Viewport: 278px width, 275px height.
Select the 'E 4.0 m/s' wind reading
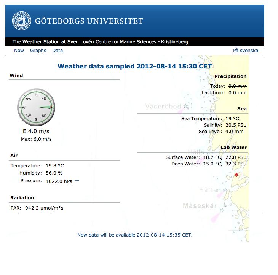coord(36,131)
